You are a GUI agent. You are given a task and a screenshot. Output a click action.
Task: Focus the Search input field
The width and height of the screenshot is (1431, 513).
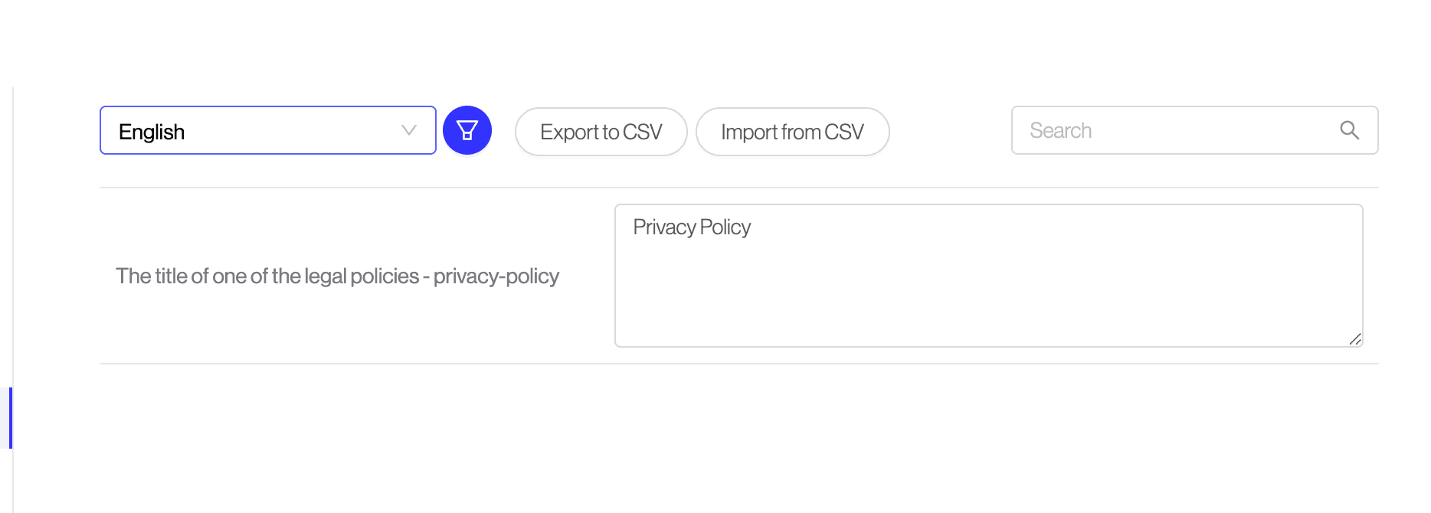click(x=1195, y=130)
